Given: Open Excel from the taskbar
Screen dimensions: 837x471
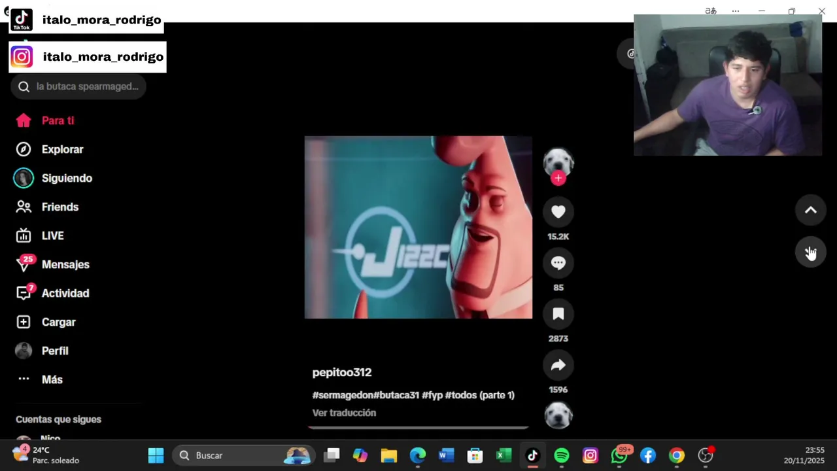Looking at the screenshot, I should [504, 455].
